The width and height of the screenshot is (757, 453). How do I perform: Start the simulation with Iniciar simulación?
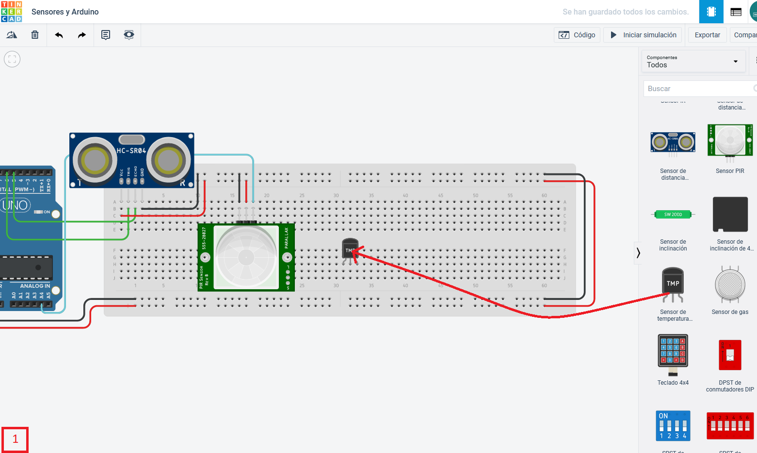point(643,35)
